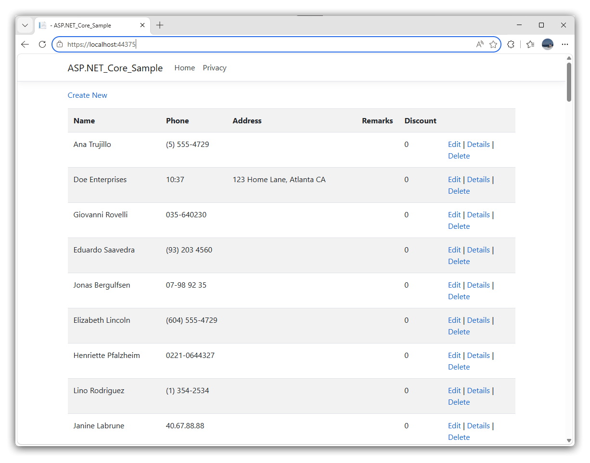This screenshot has width=590, height=463.
Task: Click the browser back arrow icon
Action: pos(25,44)
